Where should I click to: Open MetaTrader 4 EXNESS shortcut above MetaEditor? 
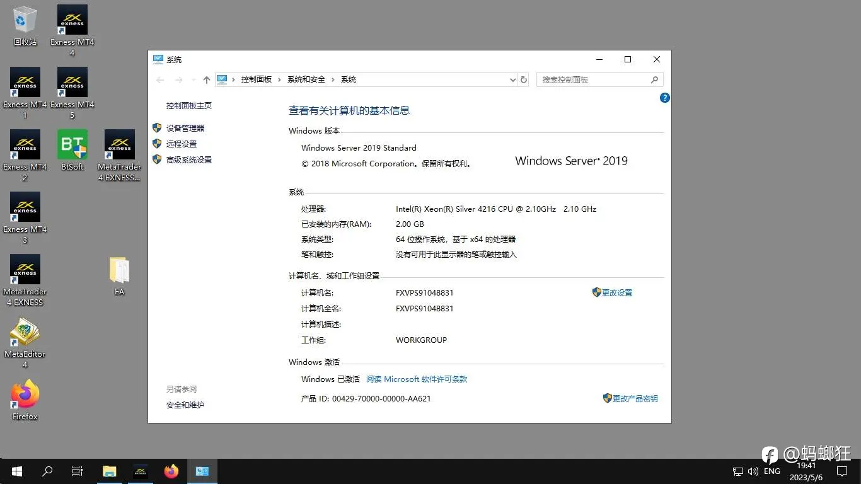pyautogui.click(x=25, y=280)
